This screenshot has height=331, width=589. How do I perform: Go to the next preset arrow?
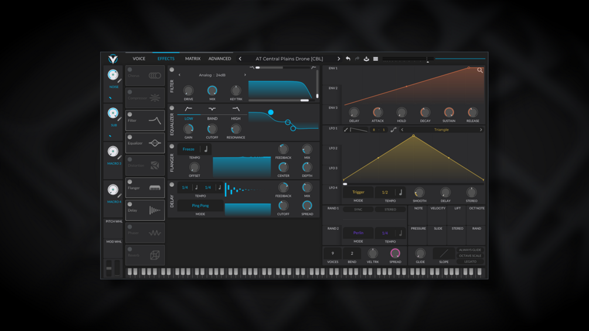tap(338, 59)
